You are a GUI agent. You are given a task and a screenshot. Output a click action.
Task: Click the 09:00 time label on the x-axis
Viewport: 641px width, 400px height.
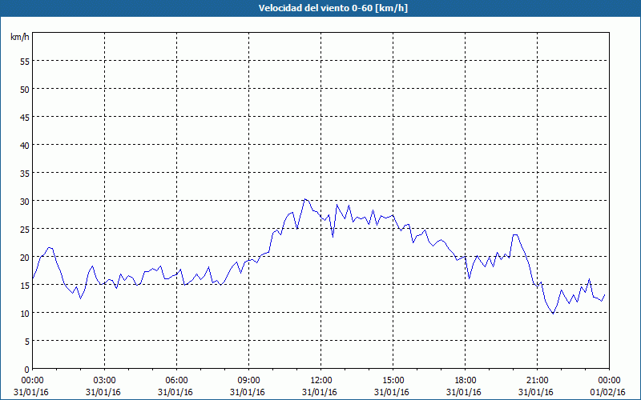coord(248,381)
